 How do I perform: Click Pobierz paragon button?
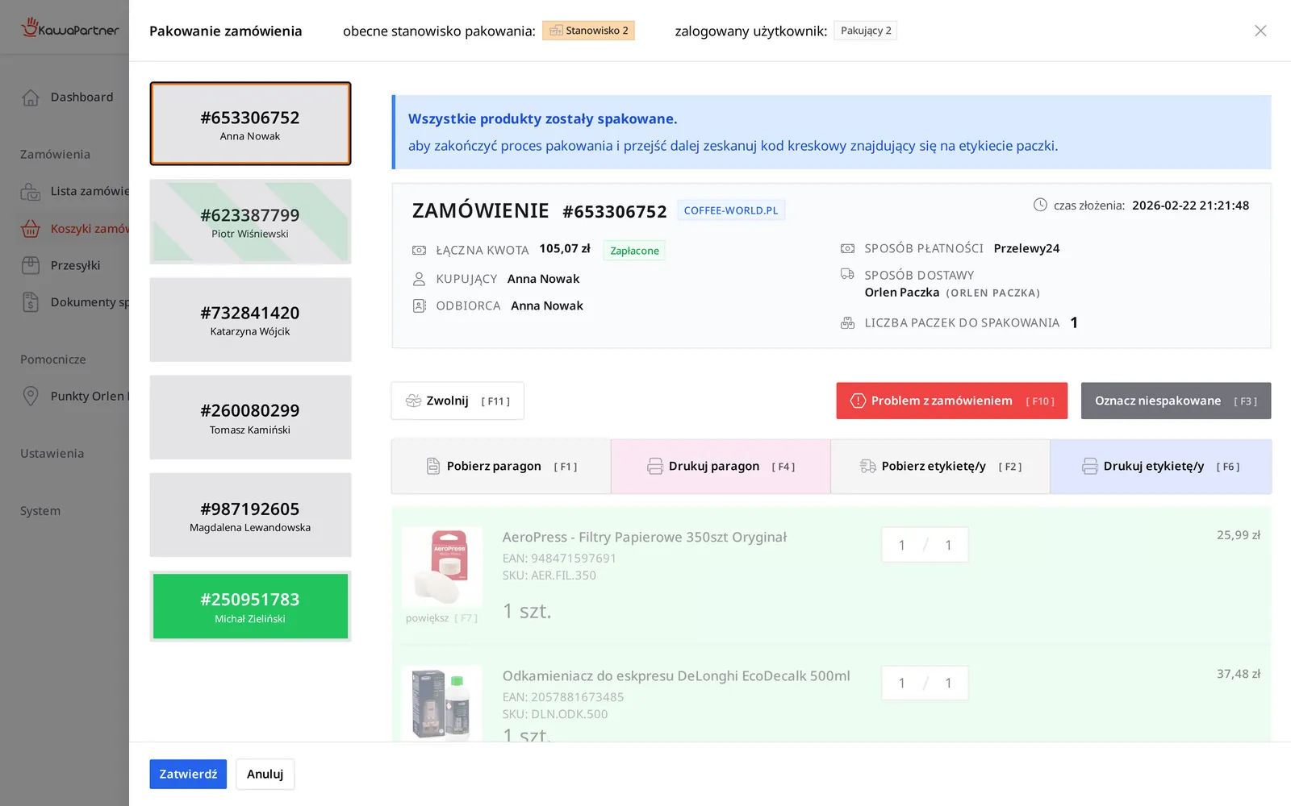[501, 466]
